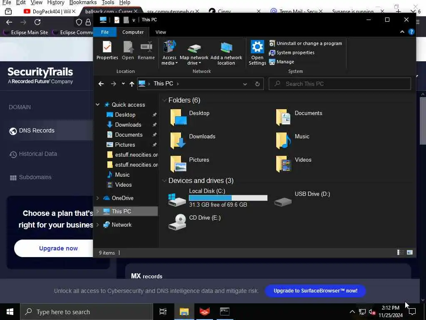Click System properties in the ribbon
Image resolution: width=426 pixels, height=320 pixels.
(292, 52)
